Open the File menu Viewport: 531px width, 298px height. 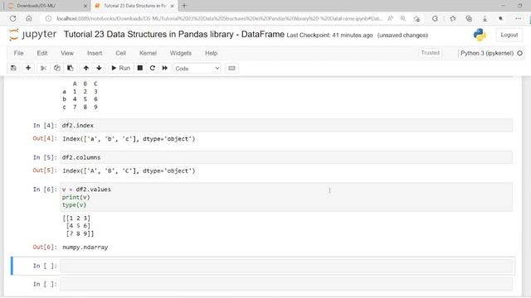18,53
